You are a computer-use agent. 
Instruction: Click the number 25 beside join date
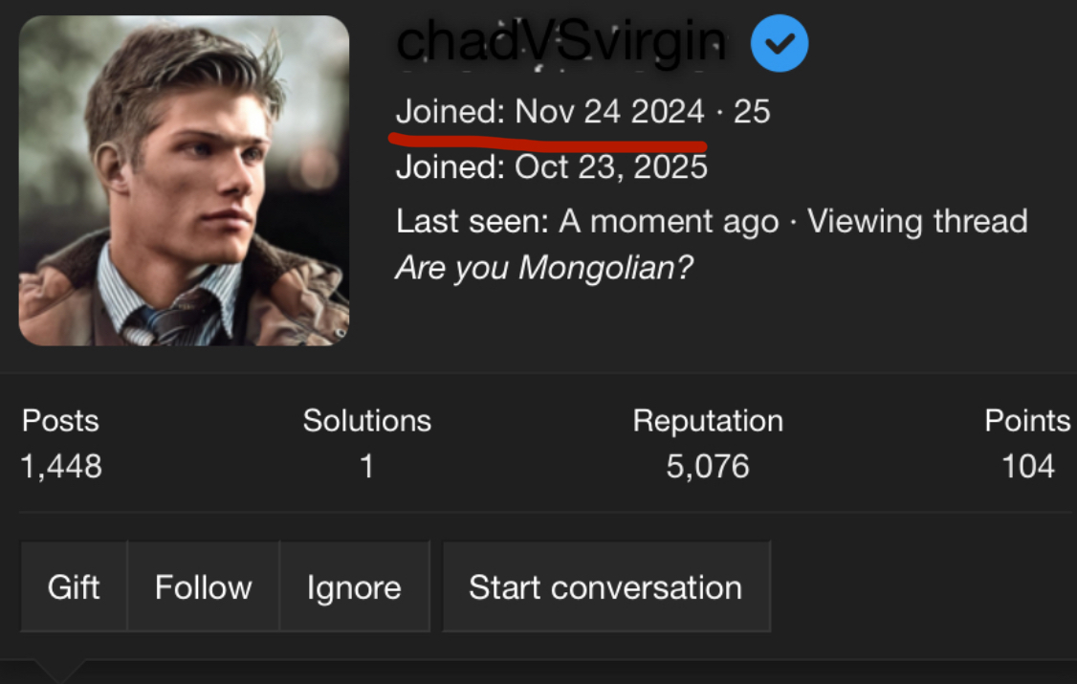tap(752, 112)
